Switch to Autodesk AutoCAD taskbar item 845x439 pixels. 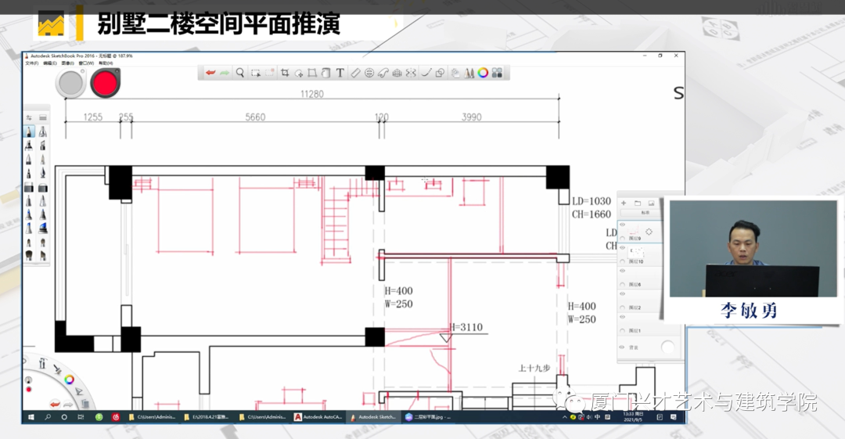point(318,417)
